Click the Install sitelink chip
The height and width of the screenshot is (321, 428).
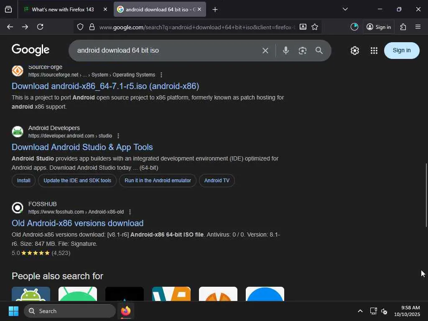[24, 181]
